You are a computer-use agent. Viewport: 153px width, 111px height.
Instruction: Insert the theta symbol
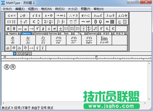(x=14, y=29)
